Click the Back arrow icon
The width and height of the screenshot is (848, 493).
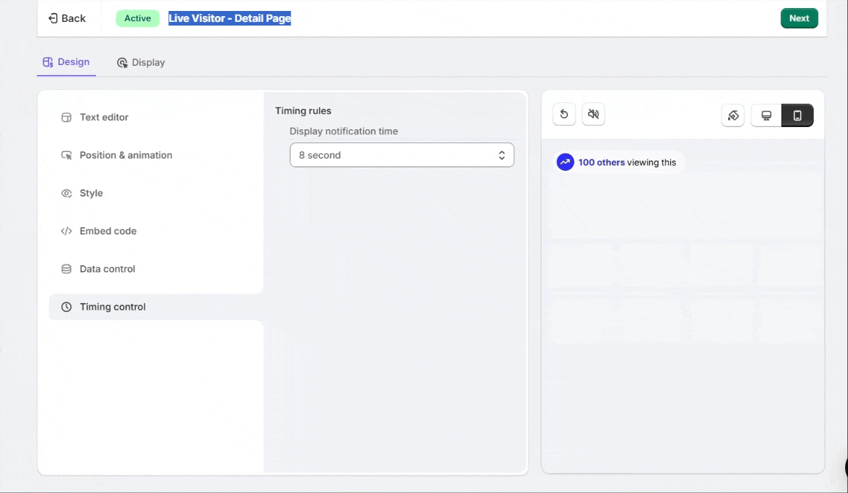click(53, 18)
